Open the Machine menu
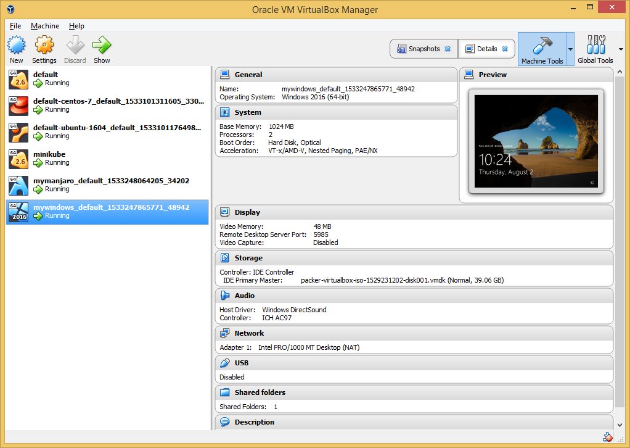 tap(45, 26)
